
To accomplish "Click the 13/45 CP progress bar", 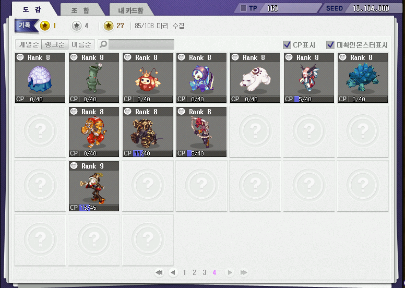I will pyautogui.click(x=99, y=208).
